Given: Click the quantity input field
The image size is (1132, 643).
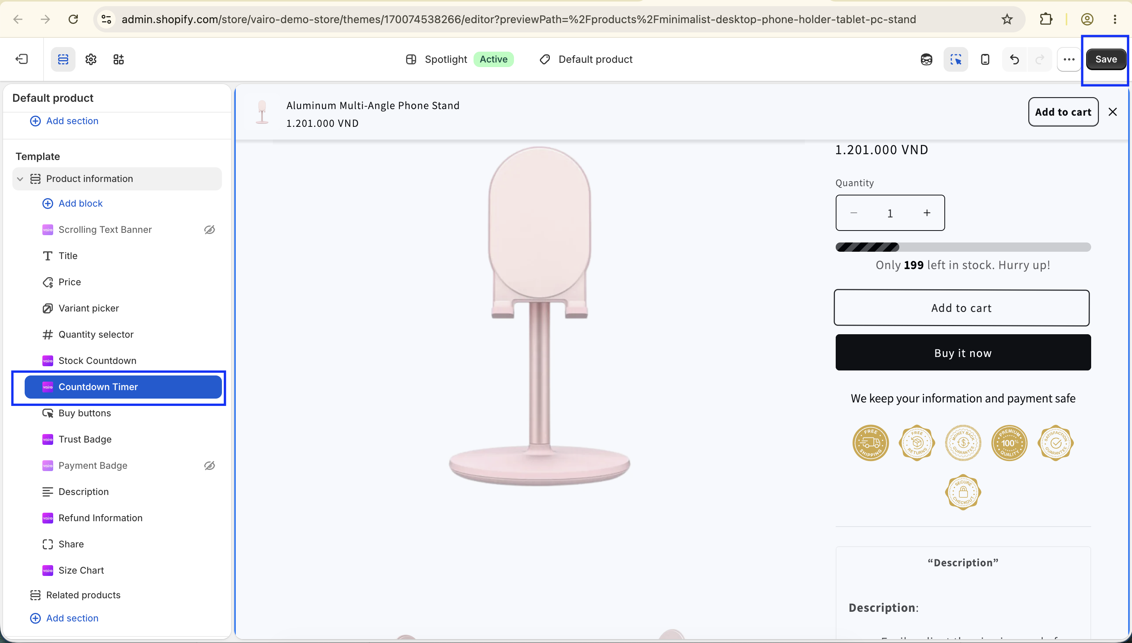Looking at the screenshot, I should tap(890, 213).
